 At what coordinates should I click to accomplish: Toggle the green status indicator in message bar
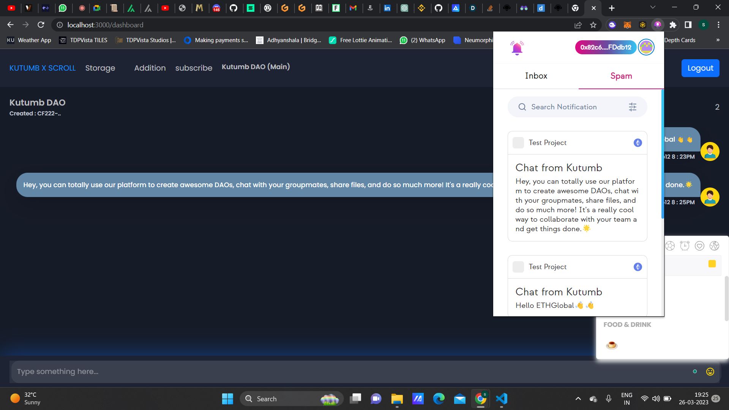point(695,371)
